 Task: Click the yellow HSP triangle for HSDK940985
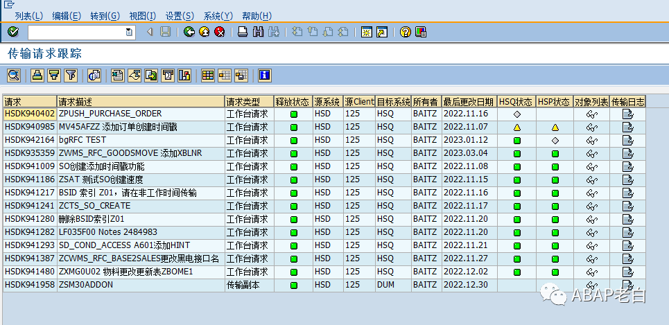point(555,127)
